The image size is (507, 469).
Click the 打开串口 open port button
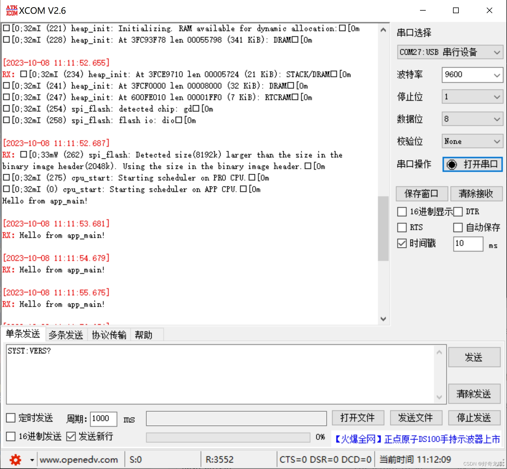pos(472,165)
